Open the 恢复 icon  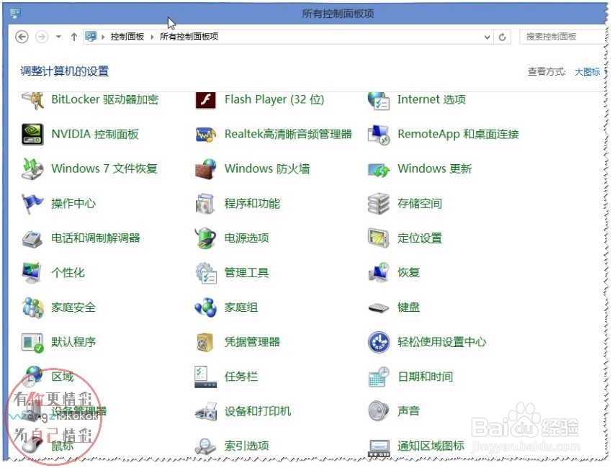point(379,273)
